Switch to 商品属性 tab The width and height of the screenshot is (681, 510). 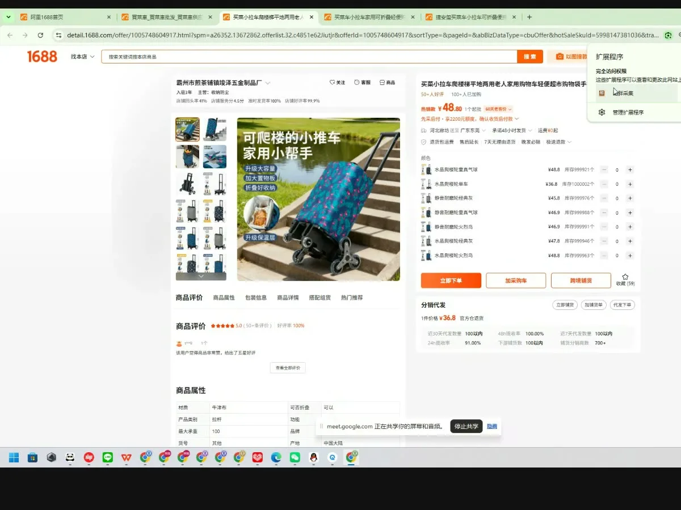click(x=224, y=297)
